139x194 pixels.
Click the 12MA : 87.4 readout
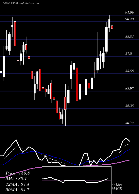coord(17,184)
